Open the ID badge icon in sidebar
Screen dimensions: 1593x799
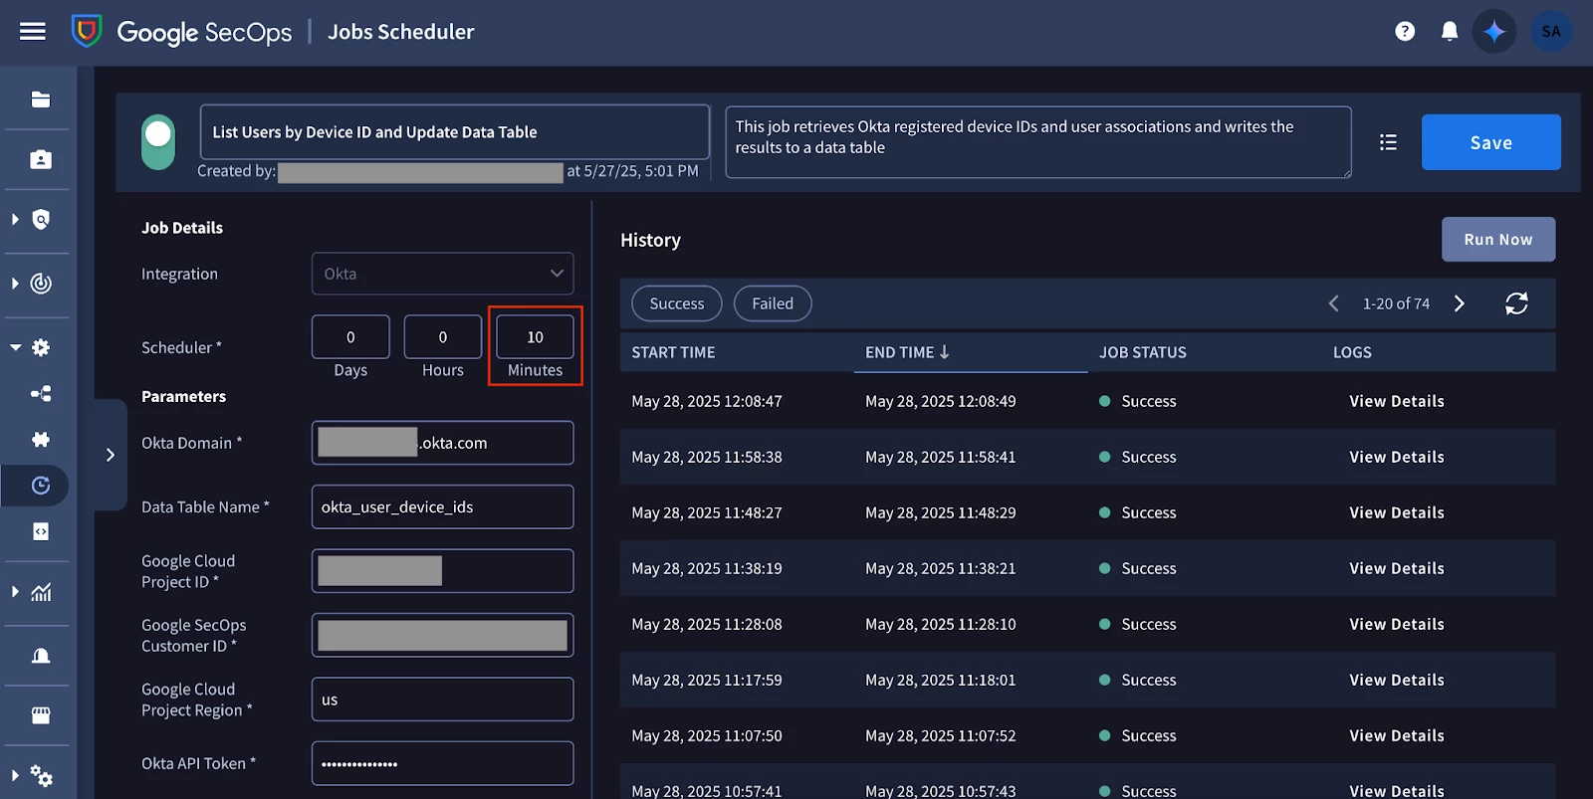click(x=41, y=159)
